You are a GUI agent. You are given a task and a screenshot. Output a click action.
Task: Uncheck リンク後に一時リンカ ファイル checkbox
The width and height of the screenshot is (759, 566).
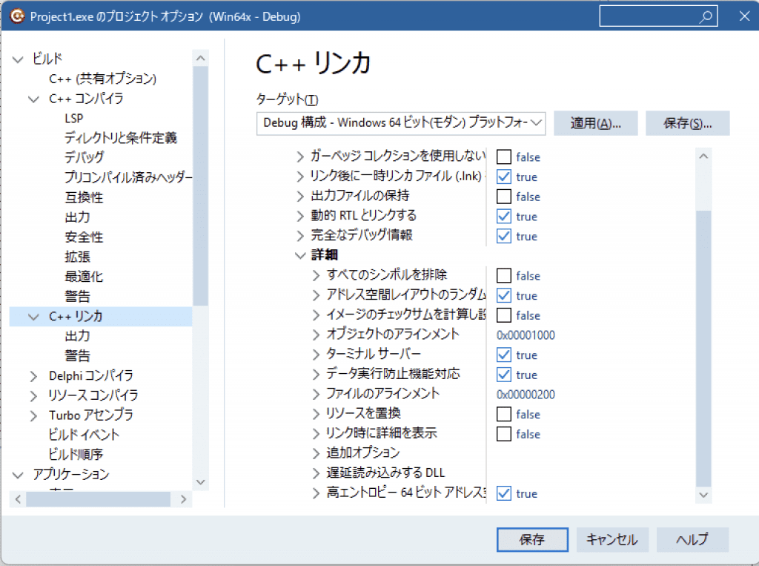tap(504, 177)
